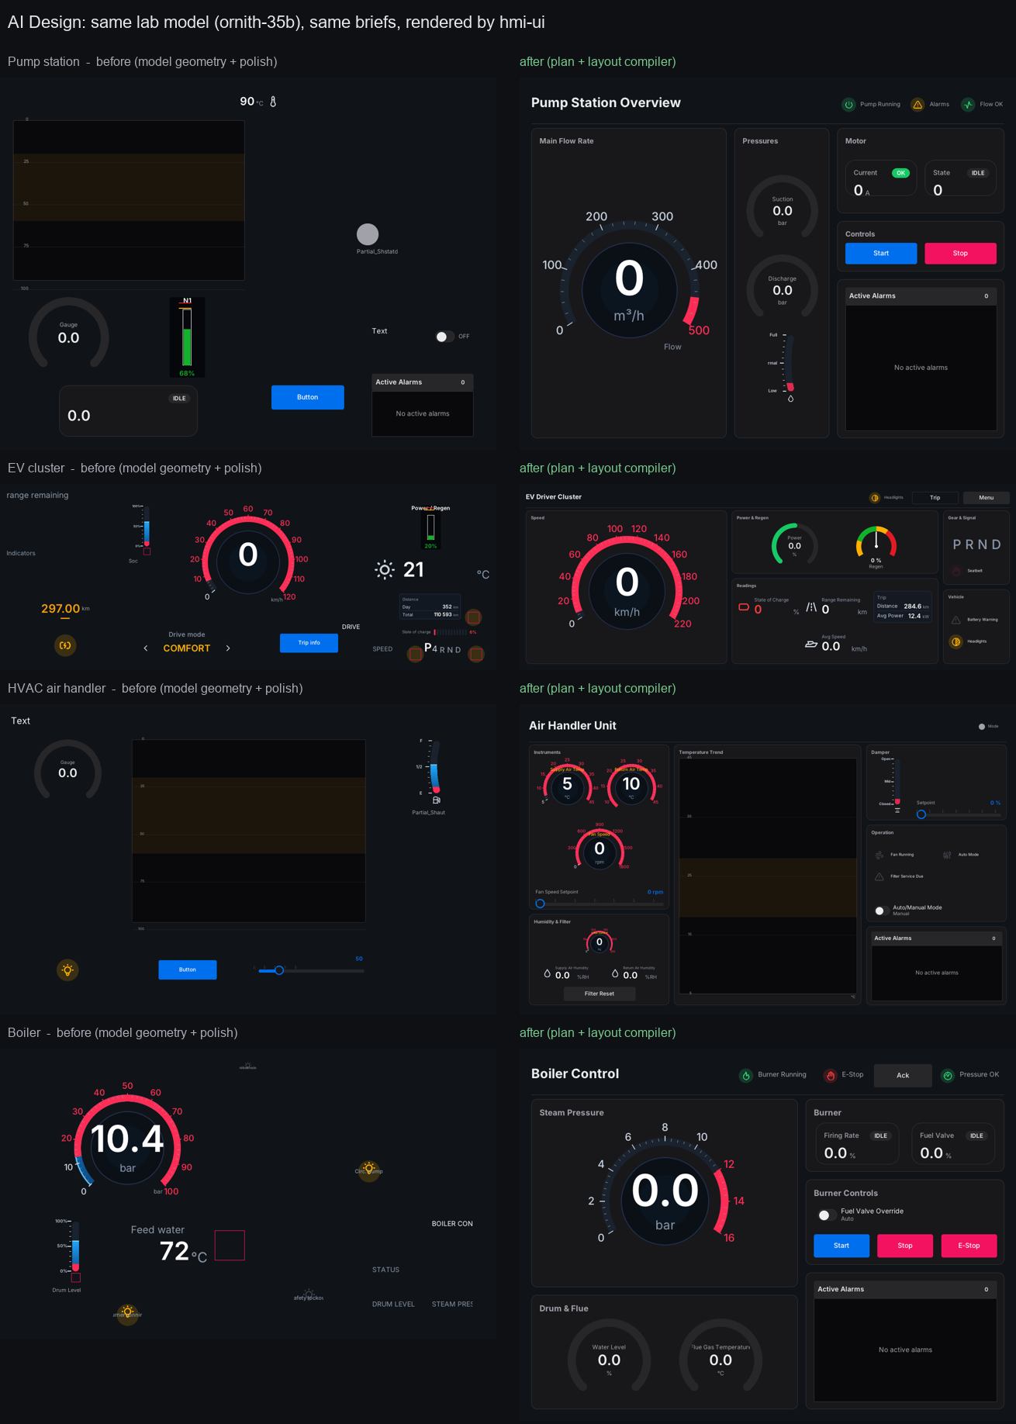Click the E-Stop button in Burner Controls
The height and width of the screenshot is (1424, 1016).
(969, 1246)
